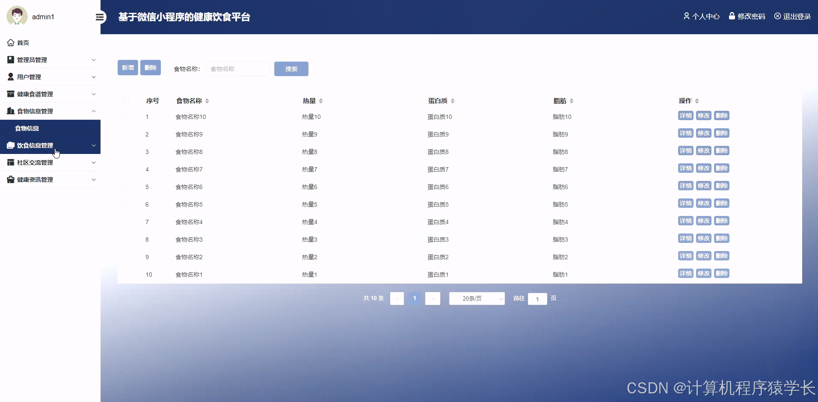818x402 pixels.
Task: Click 详情 for 食物名称1 row
Action: (x=685, y=273)
